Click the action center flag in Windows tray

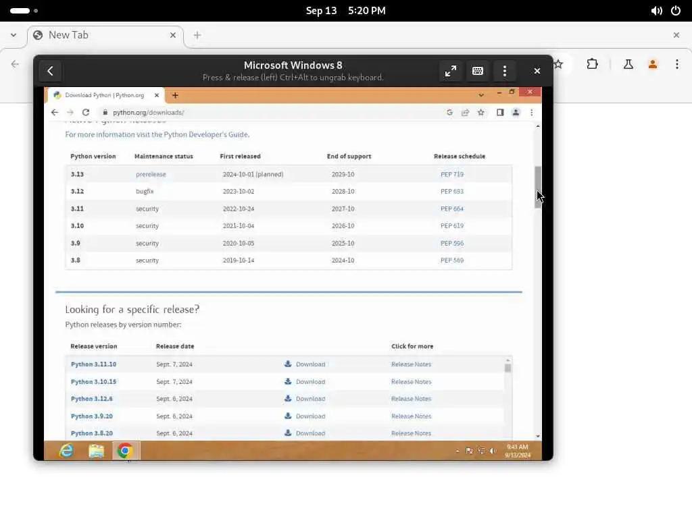click(x=469, y=451)
